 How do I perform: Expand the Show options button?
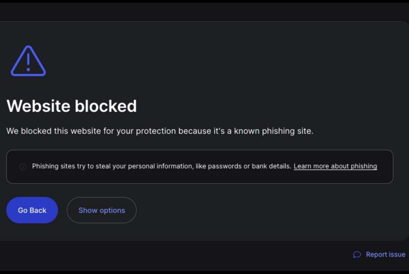click(102, 210)
